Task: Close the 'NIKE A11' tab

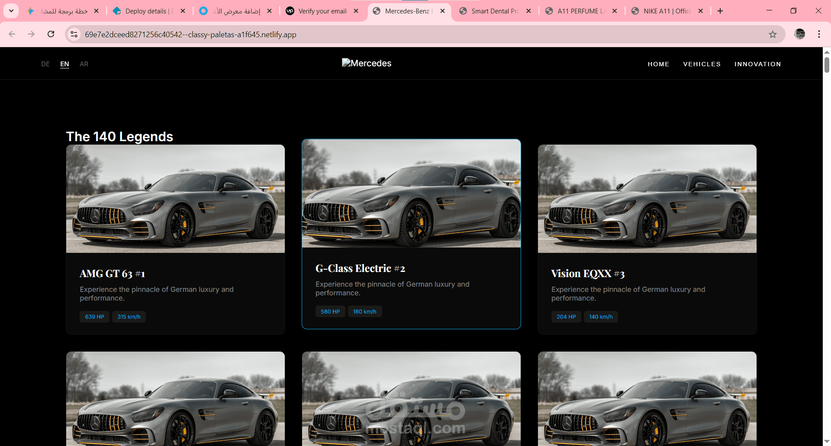Action: coord(701,11)
